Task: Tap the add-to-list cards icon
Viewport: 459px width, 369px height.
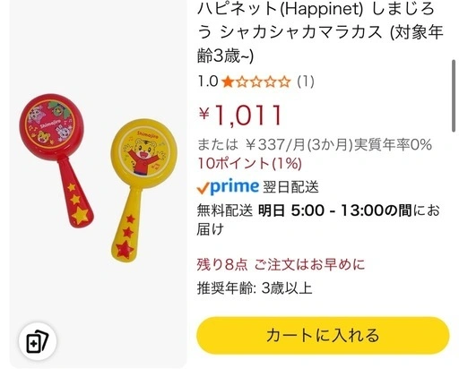Action: tap(38, 341)
